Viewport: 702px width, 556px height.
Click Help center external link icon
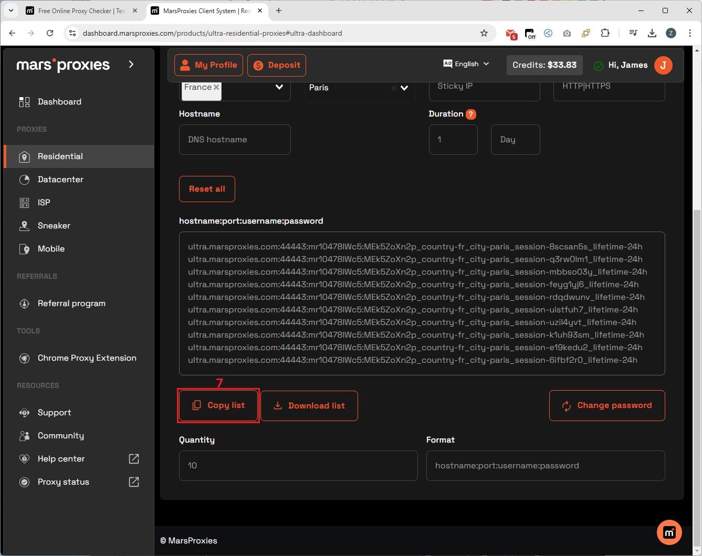click(x=134, y=459)
